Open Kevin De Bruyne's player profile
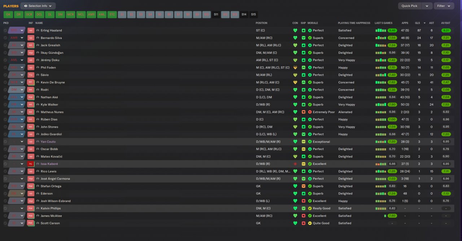Viewport: 462px width, 241px height. click(x=53, y=82)
